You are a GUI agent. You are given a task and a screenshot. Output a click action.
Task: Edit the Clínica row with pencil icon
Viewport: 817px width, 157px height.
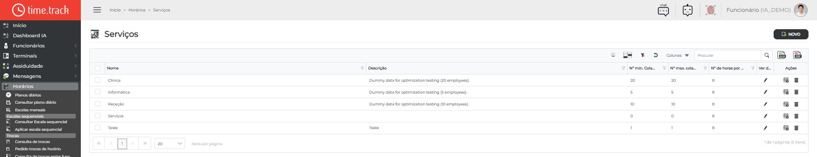[x=766, y=80]
